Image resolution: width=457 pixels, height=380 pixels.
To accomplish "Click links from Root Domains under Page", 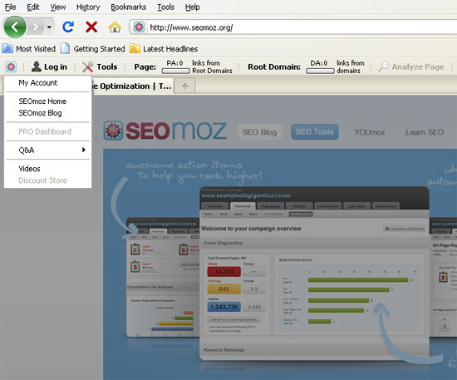I will coord(212,67).
